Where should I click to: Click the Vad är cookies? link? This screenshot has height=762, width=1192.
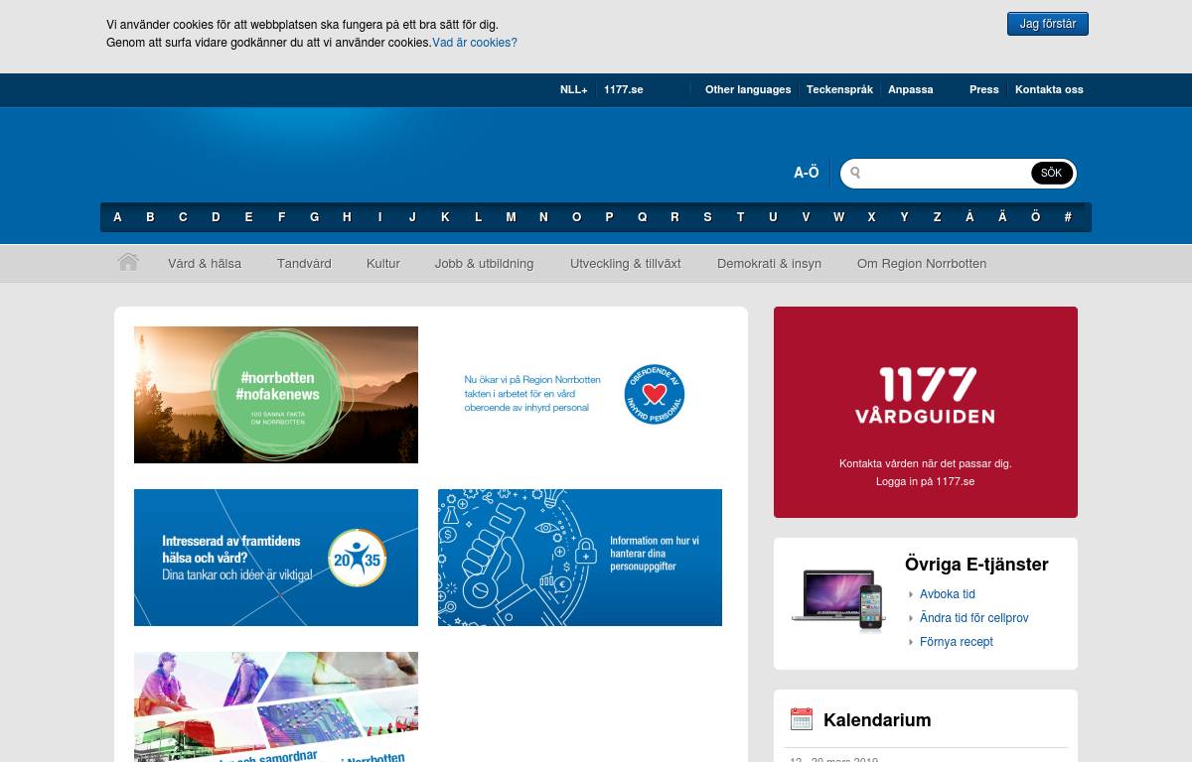pos(474,43)
